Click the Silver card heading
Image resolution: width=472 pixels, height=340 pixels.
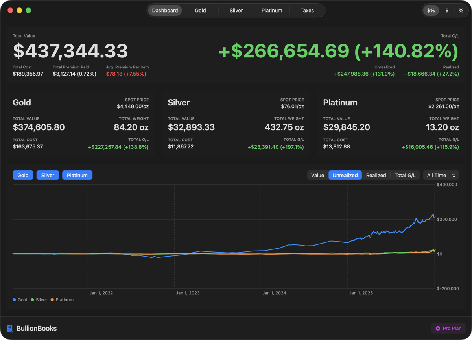(x=179, y=103)
